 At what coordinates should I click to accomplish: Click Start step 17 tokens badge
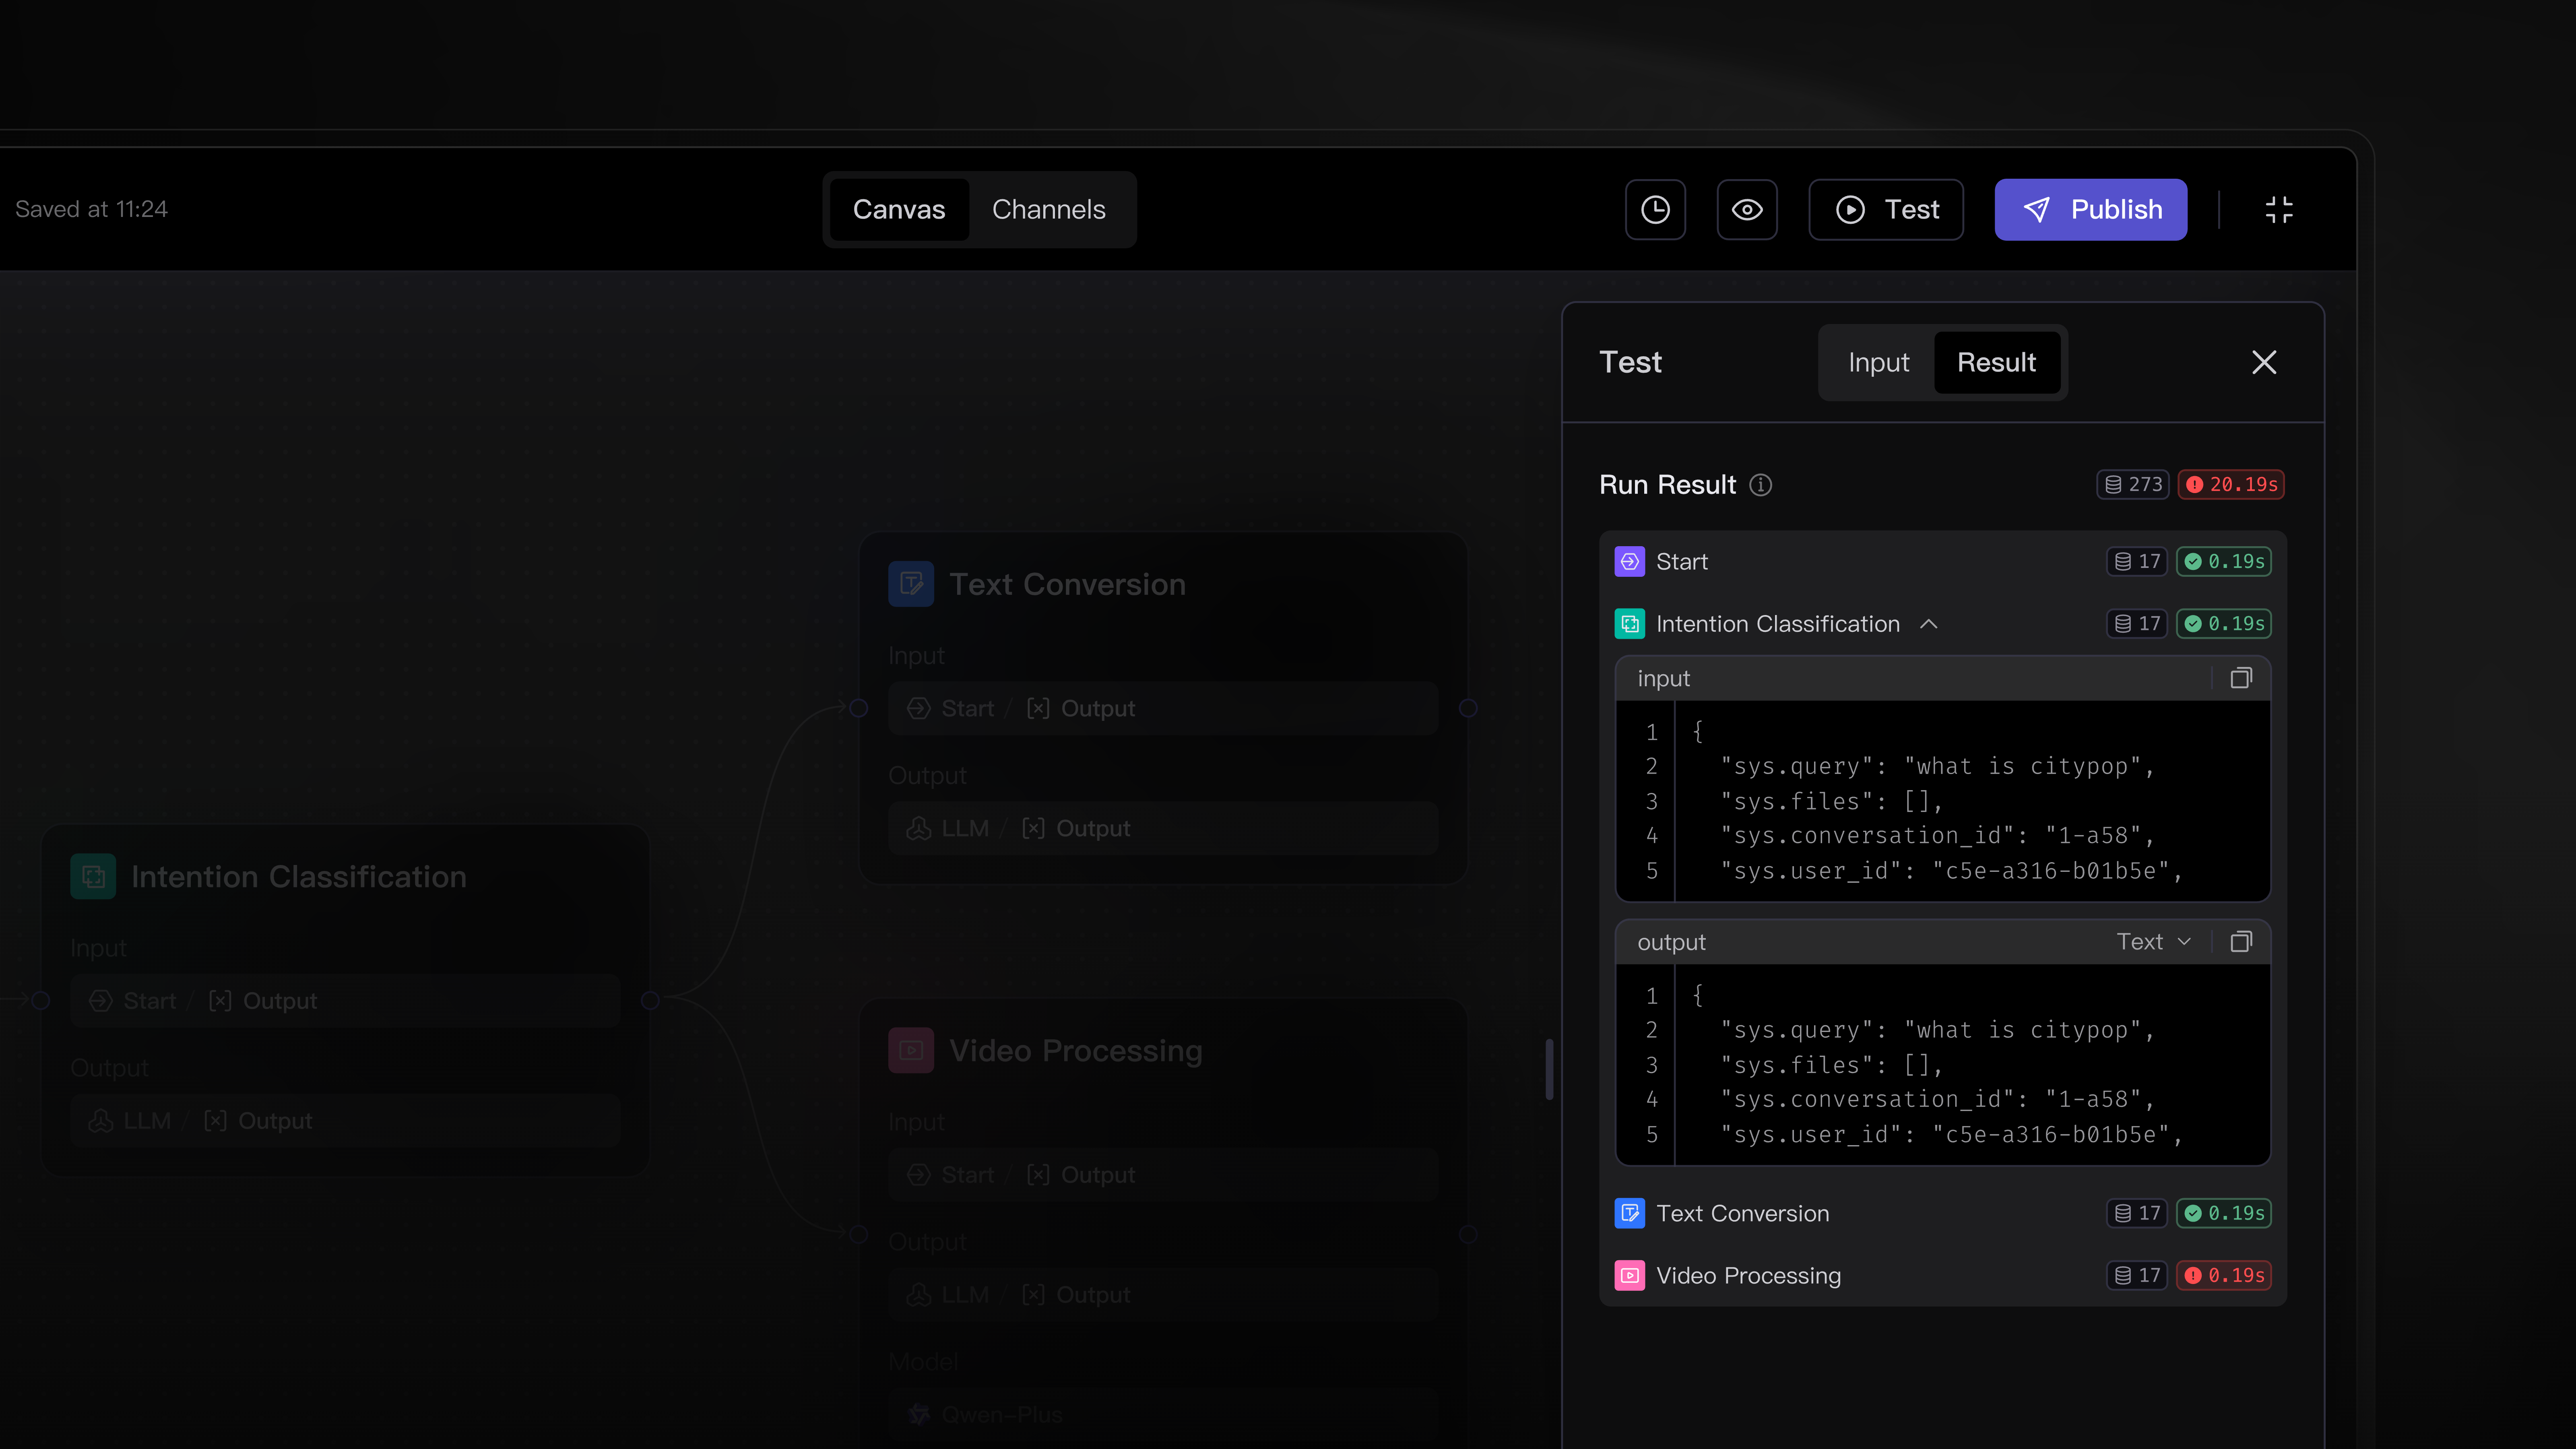[2137, 562]
